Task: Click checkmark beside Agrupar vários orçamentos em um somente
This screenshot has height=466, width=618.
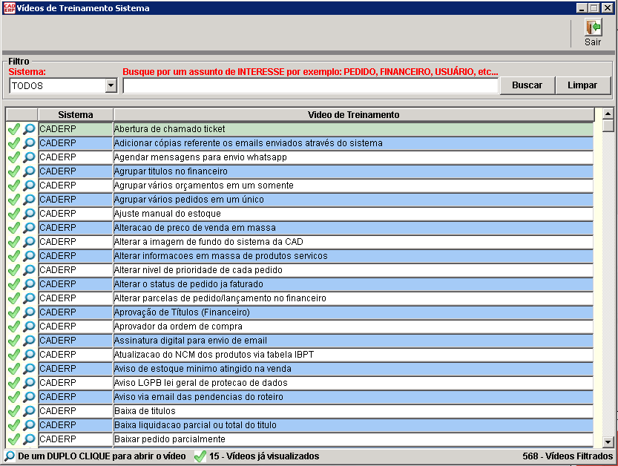Action: pyautogui.click(x=14, y=186)
